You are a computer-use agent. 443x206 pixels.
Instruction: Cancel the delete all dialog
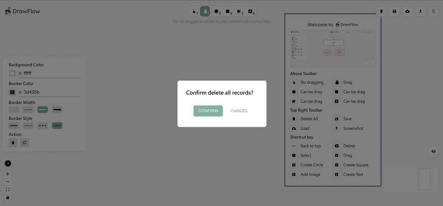(x=239, y=111)
